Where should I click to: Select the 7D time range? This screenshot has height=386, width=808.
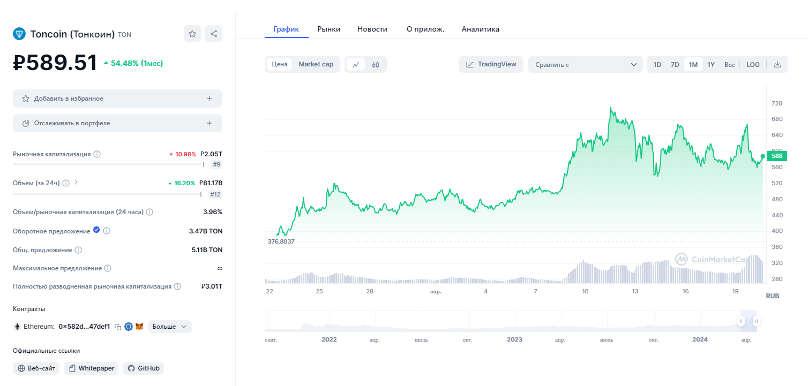click(675, 64)
